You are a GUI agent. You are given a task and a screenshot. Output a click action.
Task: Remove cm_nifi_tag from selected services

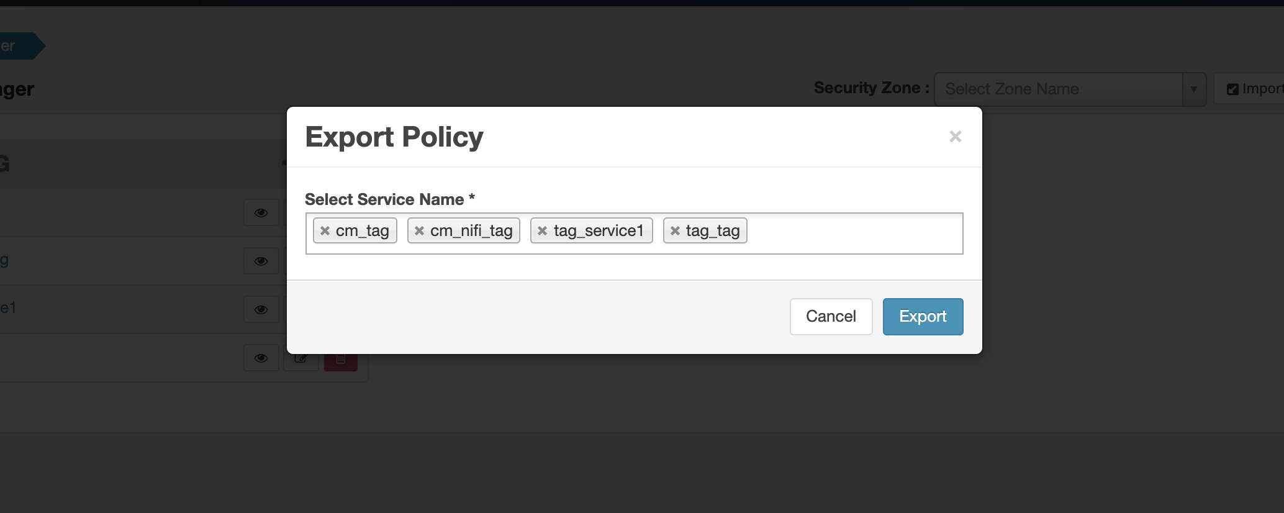[x=419, y=231]
